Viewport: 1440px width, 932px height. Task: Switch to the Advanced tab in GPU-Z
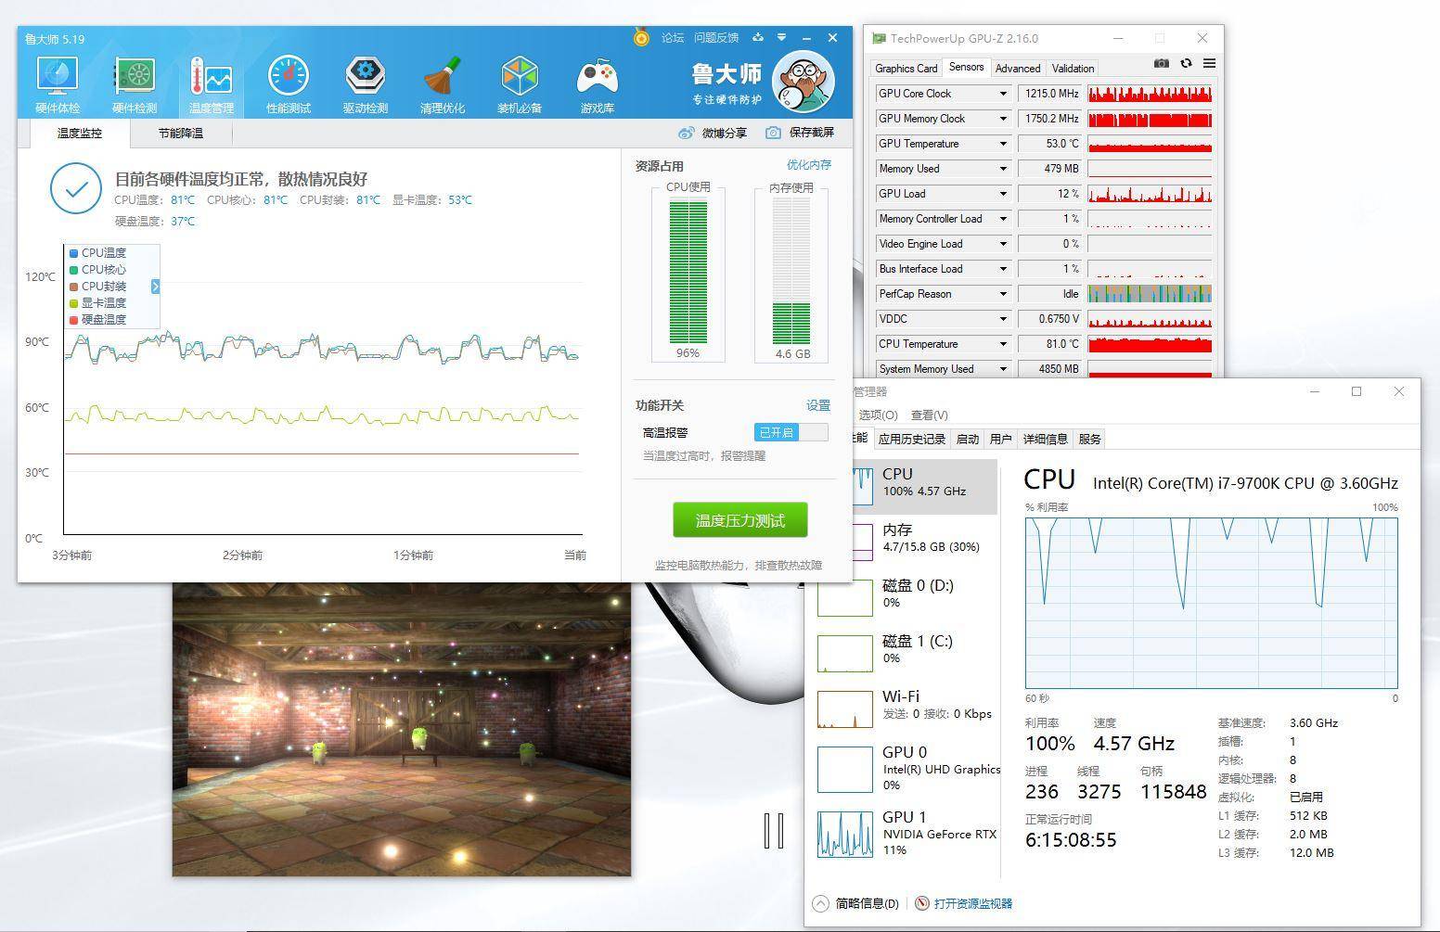pos(1017,69)
